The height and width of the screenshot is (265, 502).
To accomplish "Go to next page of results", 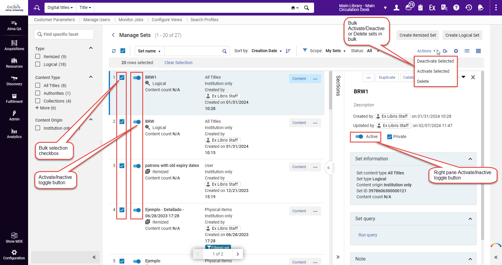I will coord(238,254).
